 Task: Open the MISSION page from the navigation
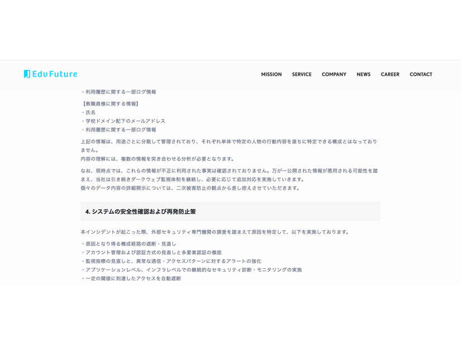[271, 74]
